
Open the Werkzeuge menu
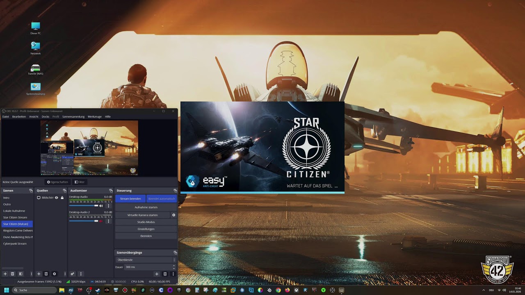(x=95, y=117)
